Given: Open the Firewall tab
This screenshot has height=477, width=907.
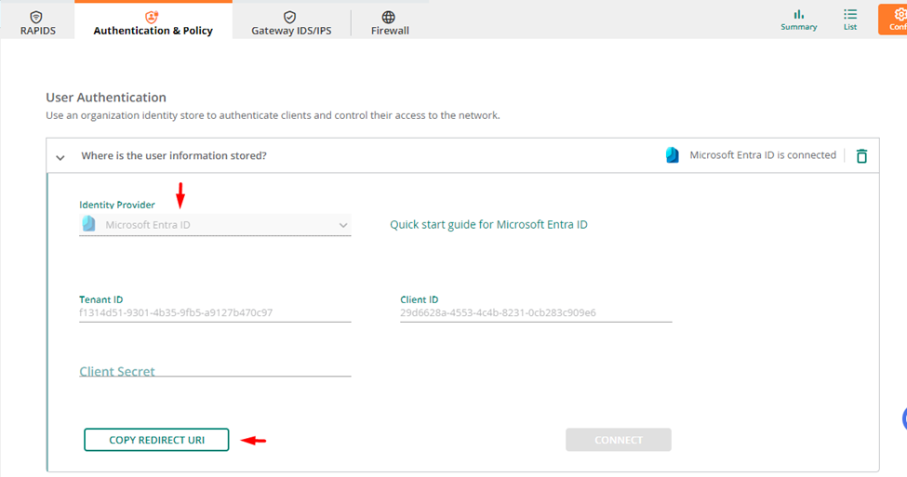Looking at the screenshot, I should (390, 23).
